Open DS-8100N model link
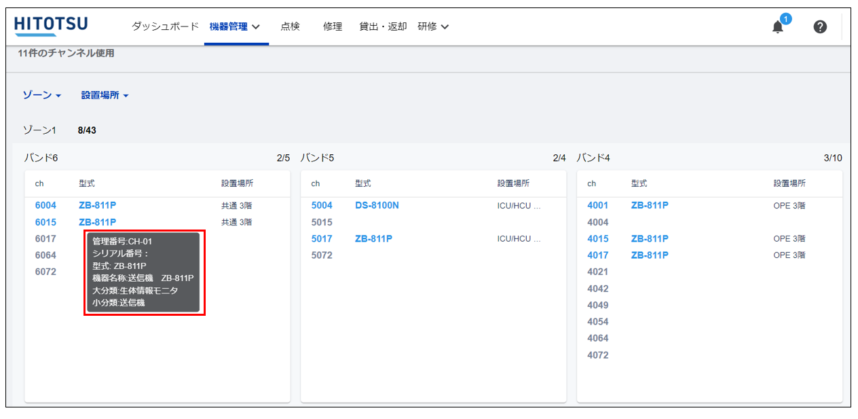858x419 pixels. pyautogui.click(x=377, y=205)
